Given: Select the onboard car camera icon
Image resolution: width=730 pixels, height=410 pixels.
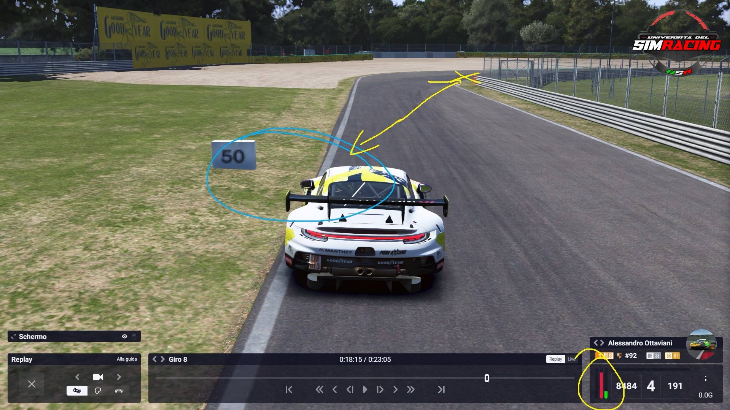Looking at the screenshot, I should pyautogui.click(x=118, y=390).
